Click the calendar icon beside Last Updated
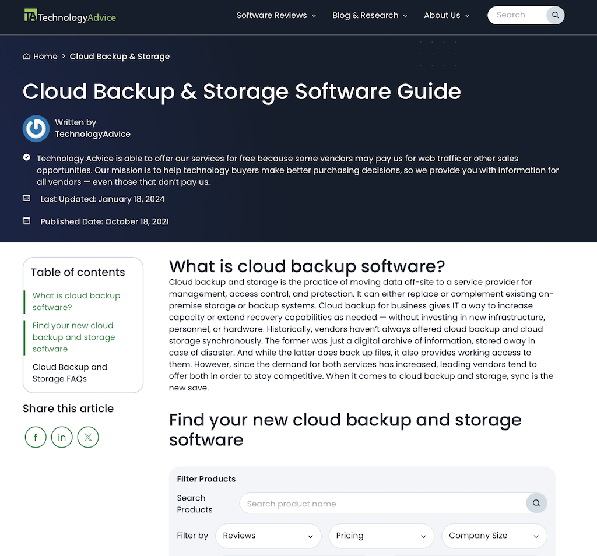The width and height of the screenshot is (597, 556). coord(27,198)
